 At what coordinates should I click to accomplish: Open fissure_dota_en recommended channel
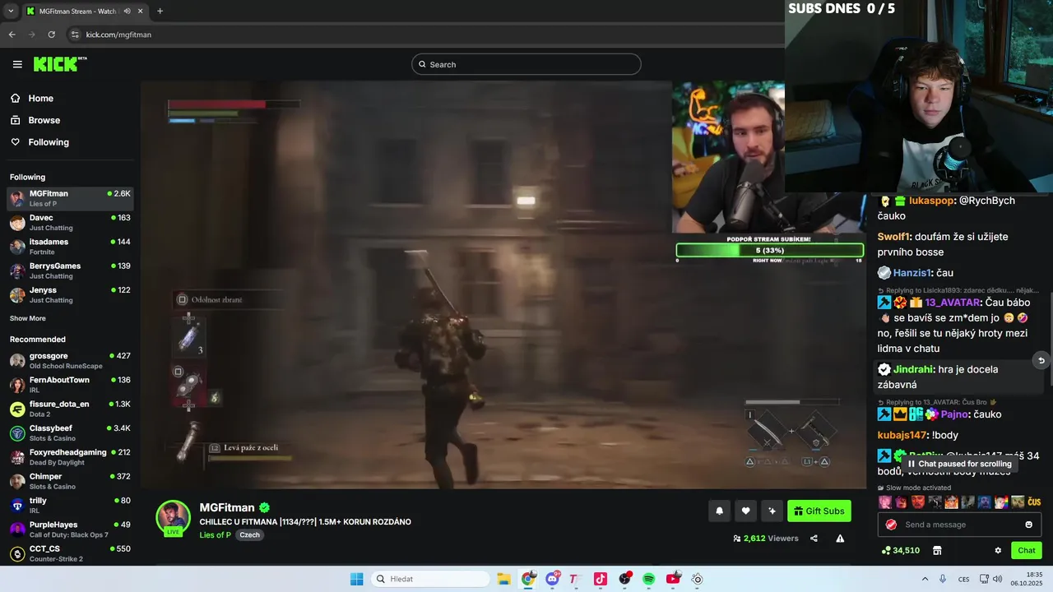(x=69, y=409)
